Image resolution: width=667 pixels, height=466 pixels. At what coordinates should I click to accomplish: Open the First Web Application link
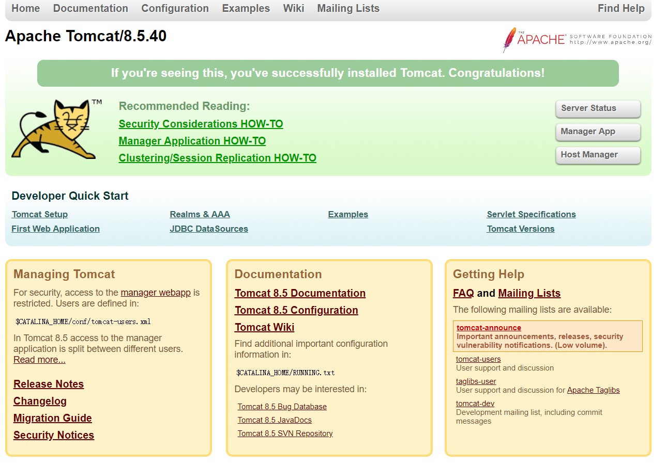(x=55, y=229)
